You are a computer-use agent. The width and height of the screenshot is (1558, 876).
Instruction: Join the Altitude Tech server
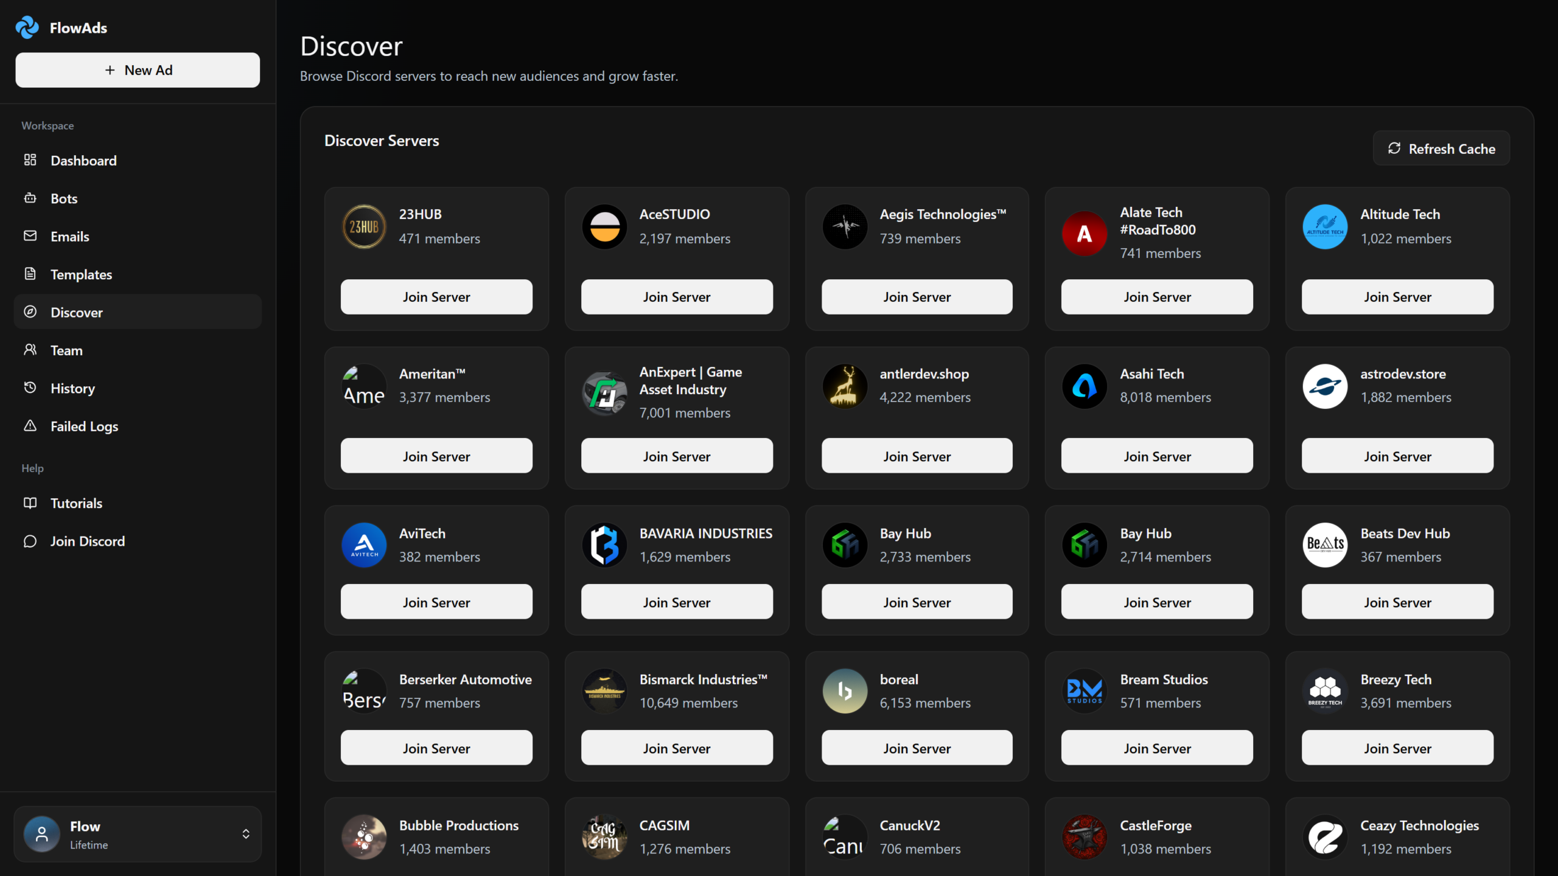1397,297
